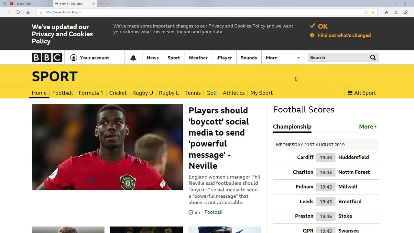Go to News in BBC navigation
The height and width of the screenshot is (233, 414).
[153, 58]
